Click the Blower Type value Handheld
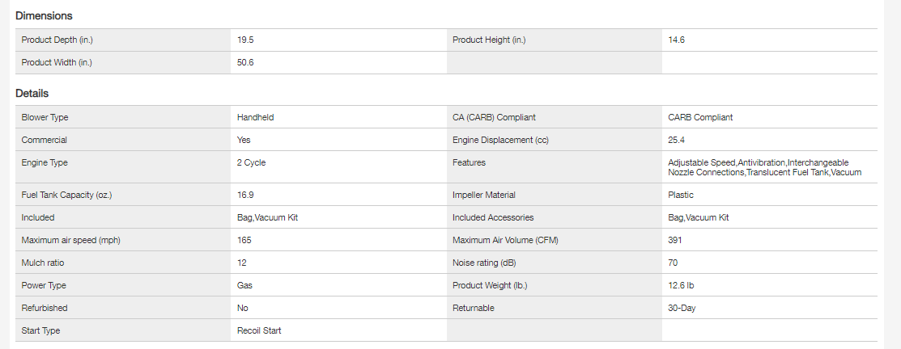 tap(255, 117)
